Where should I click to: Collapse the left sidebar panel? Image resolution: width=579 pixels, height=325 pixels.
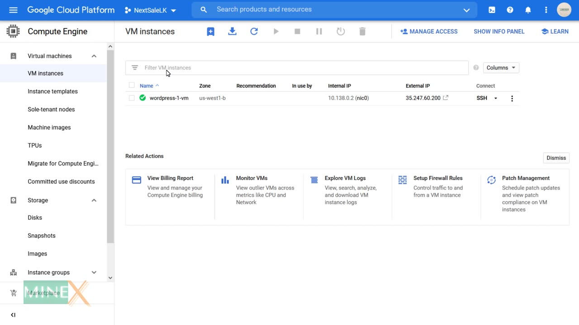tap(13, 315)
